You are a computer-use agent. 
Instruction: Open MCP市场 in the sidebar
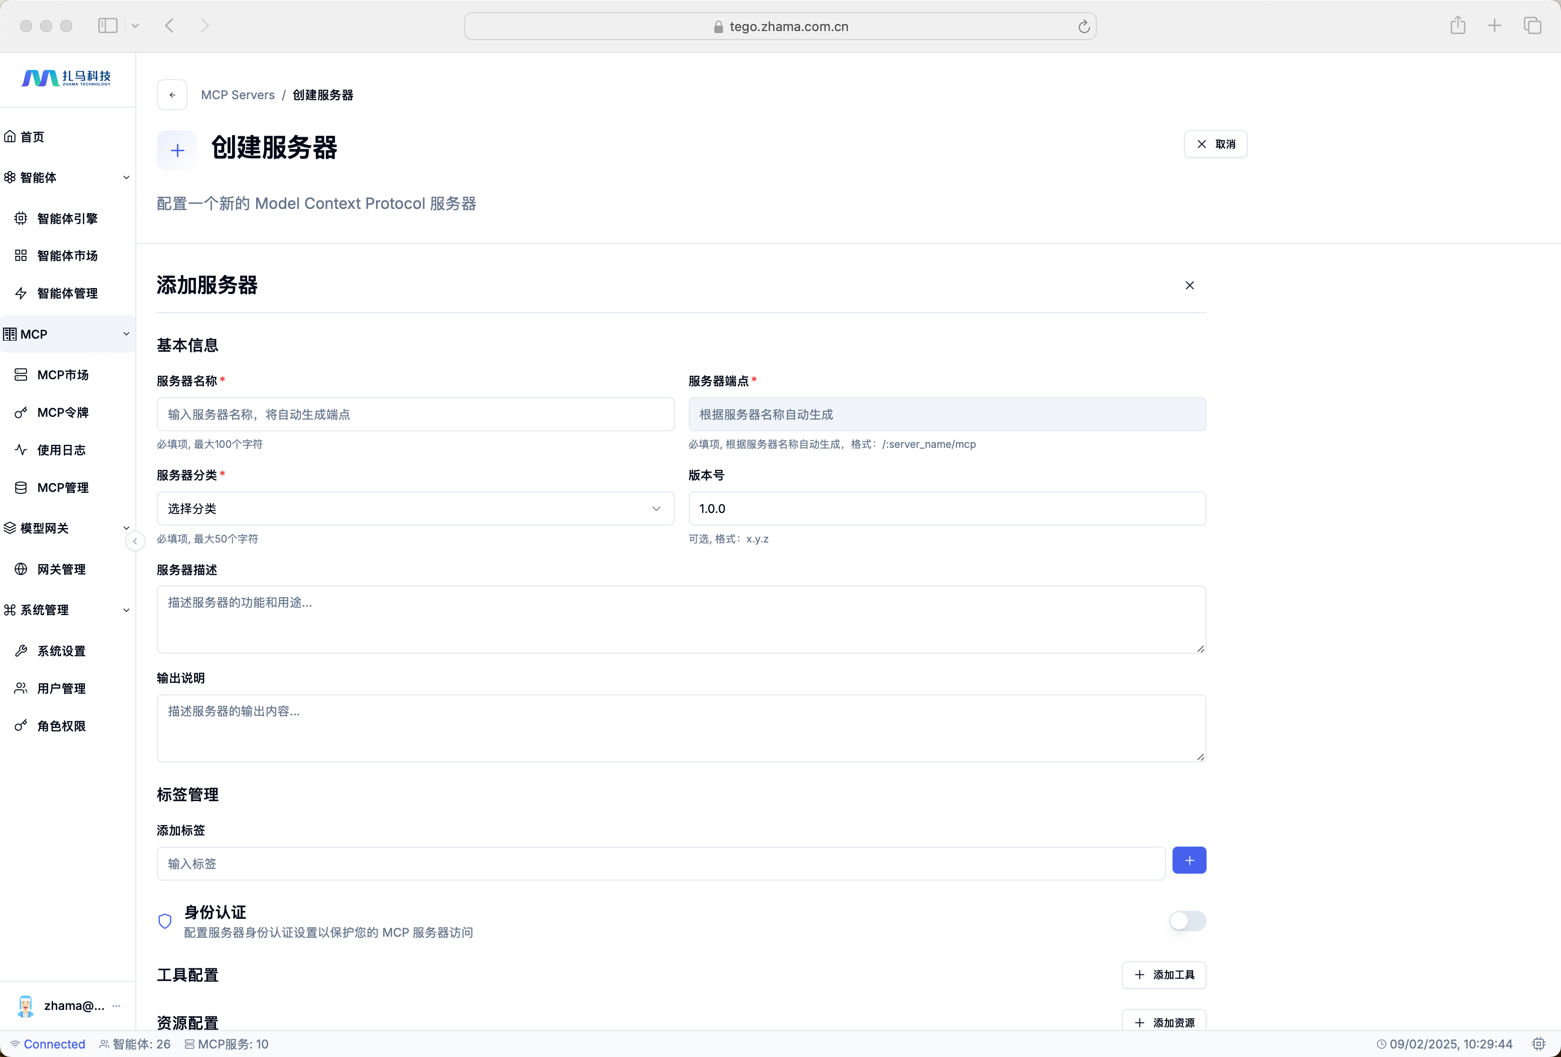pyautogui.click(x=63, y=375)
